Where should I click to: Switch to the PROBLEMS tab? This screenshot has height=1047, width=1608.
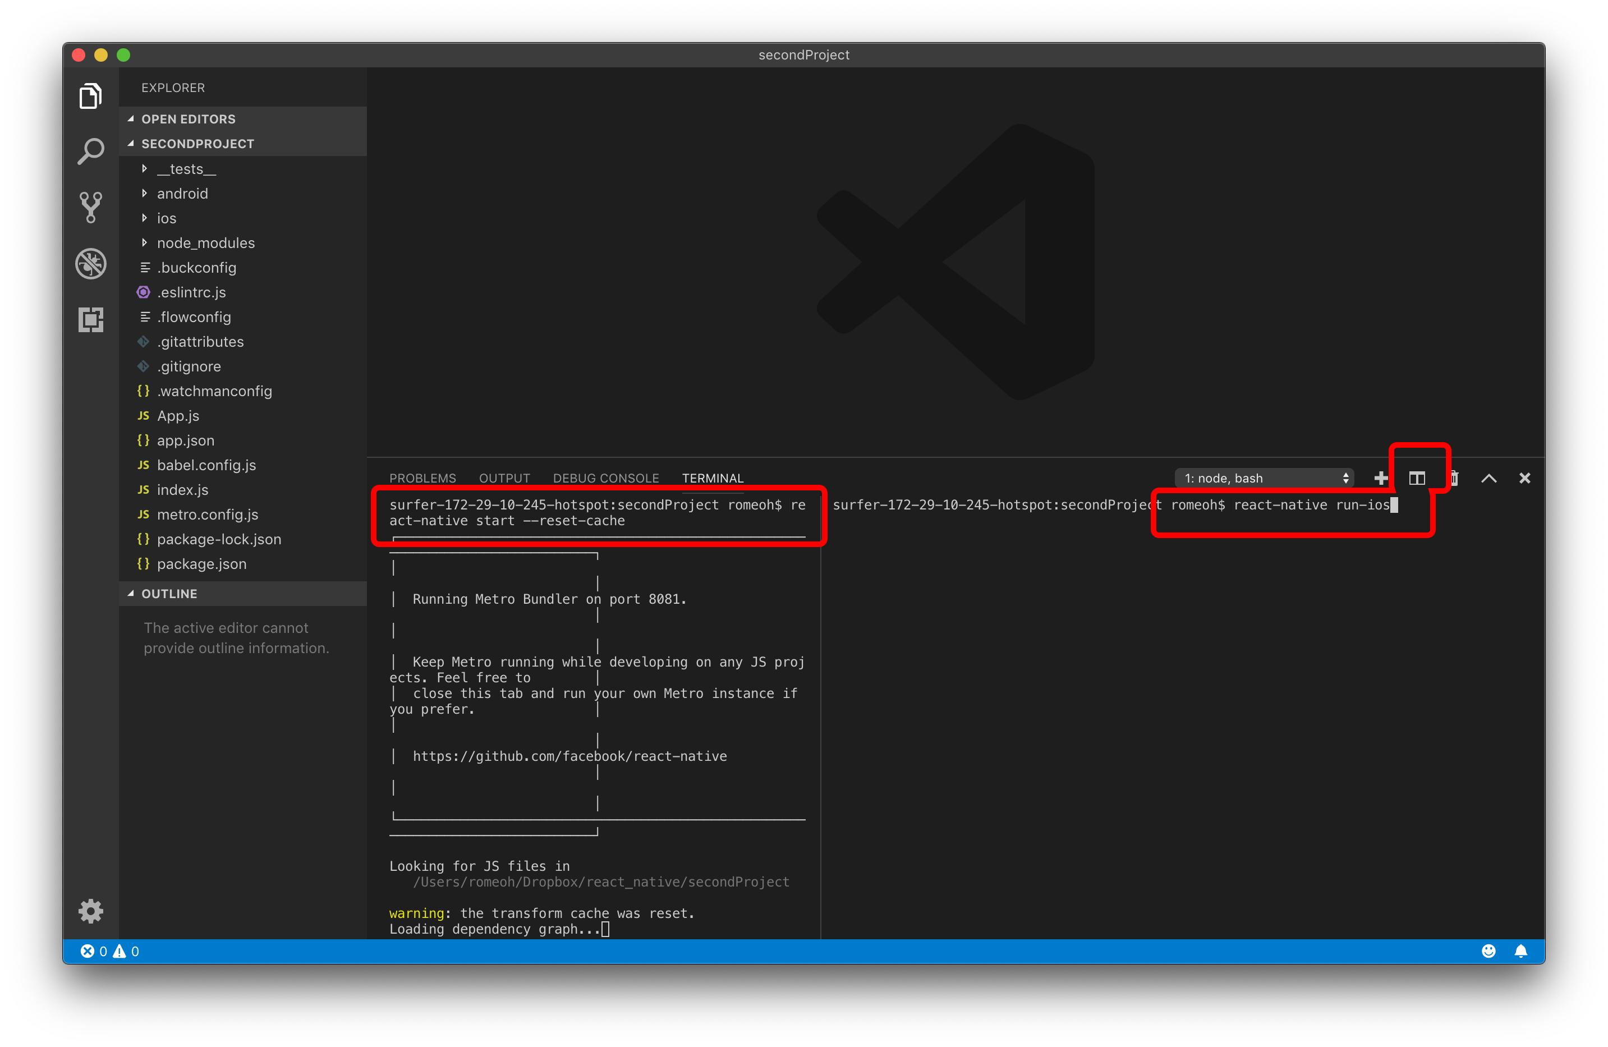422,478
